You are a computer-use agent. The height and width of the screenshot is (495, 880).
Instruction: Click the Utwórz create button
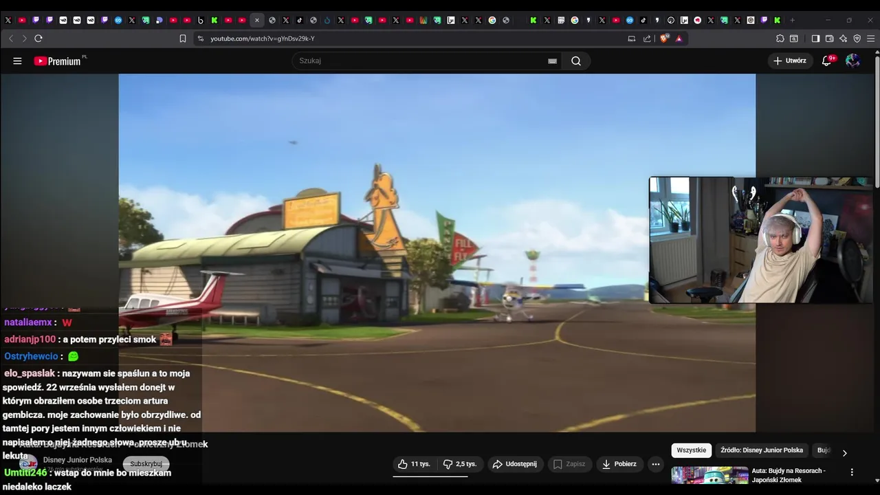(x=790, y=60)
